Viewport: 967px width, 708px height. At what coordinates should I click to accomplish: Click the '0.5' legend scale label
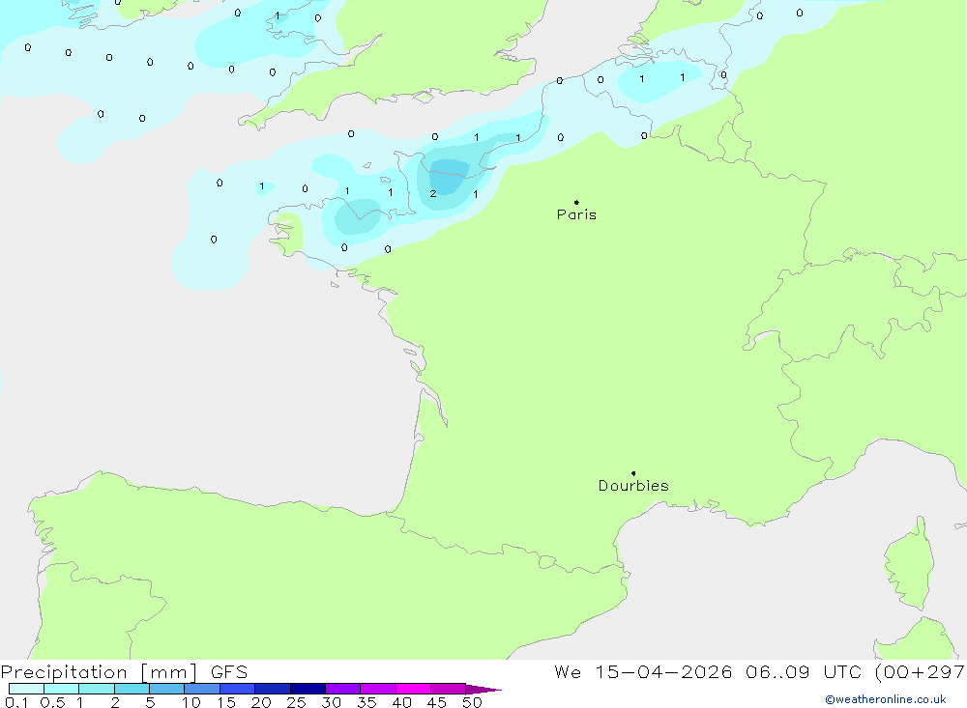(x=52, y=702)
